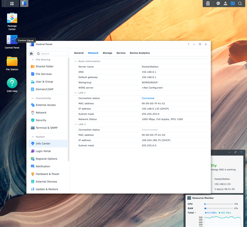The image size is (247, 227).
Task: Click the Home icon in Control Panel
Action: 32,53
